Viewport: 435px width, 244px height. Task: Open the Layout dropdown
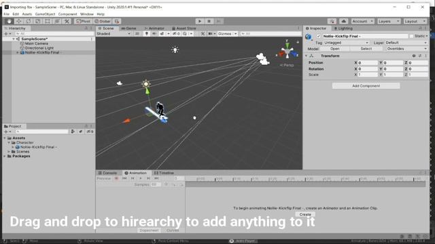coord(415,21)
